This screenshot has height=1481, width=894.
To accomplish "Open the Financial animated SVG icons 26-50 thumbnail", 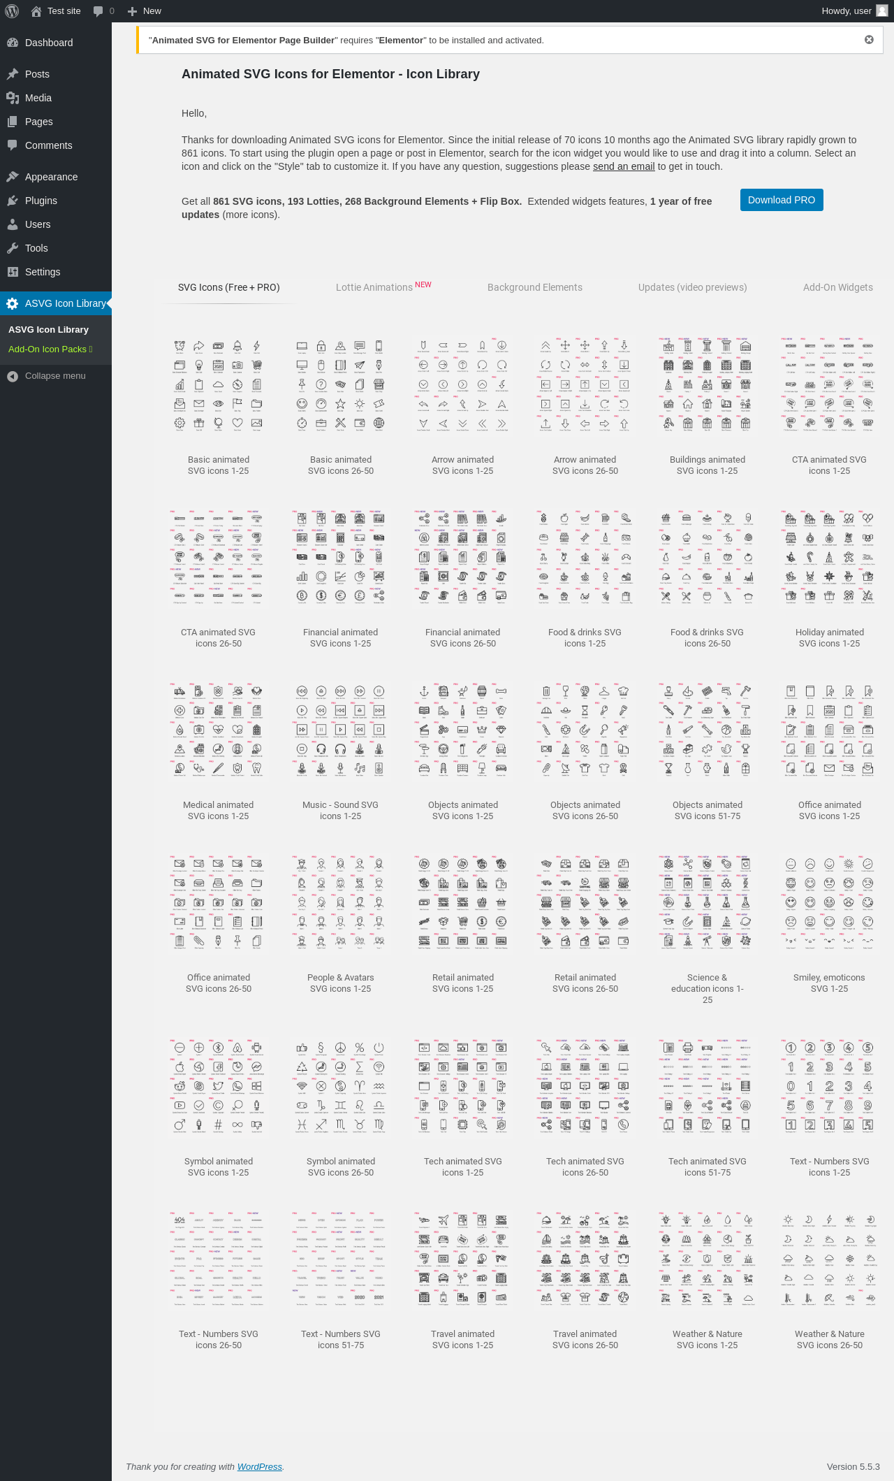I will 463,557.
